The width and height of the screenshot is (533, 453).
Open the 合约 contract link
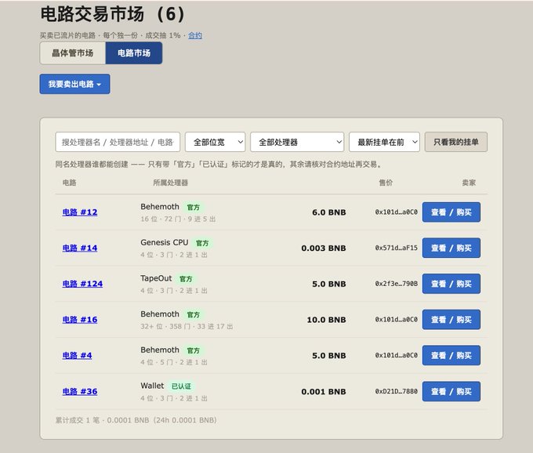tap(195, 35)
